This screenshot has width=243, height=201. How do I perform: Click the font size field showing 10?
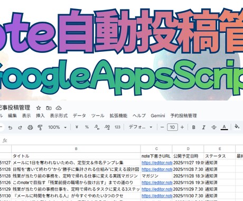(x=172, y=127)
